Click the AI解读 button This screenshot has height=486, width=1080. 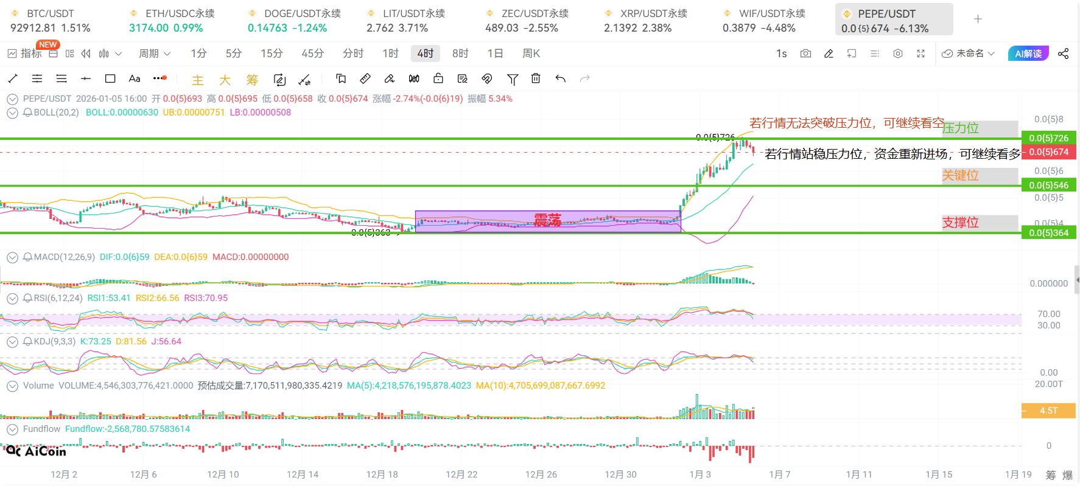[1028, 54]
